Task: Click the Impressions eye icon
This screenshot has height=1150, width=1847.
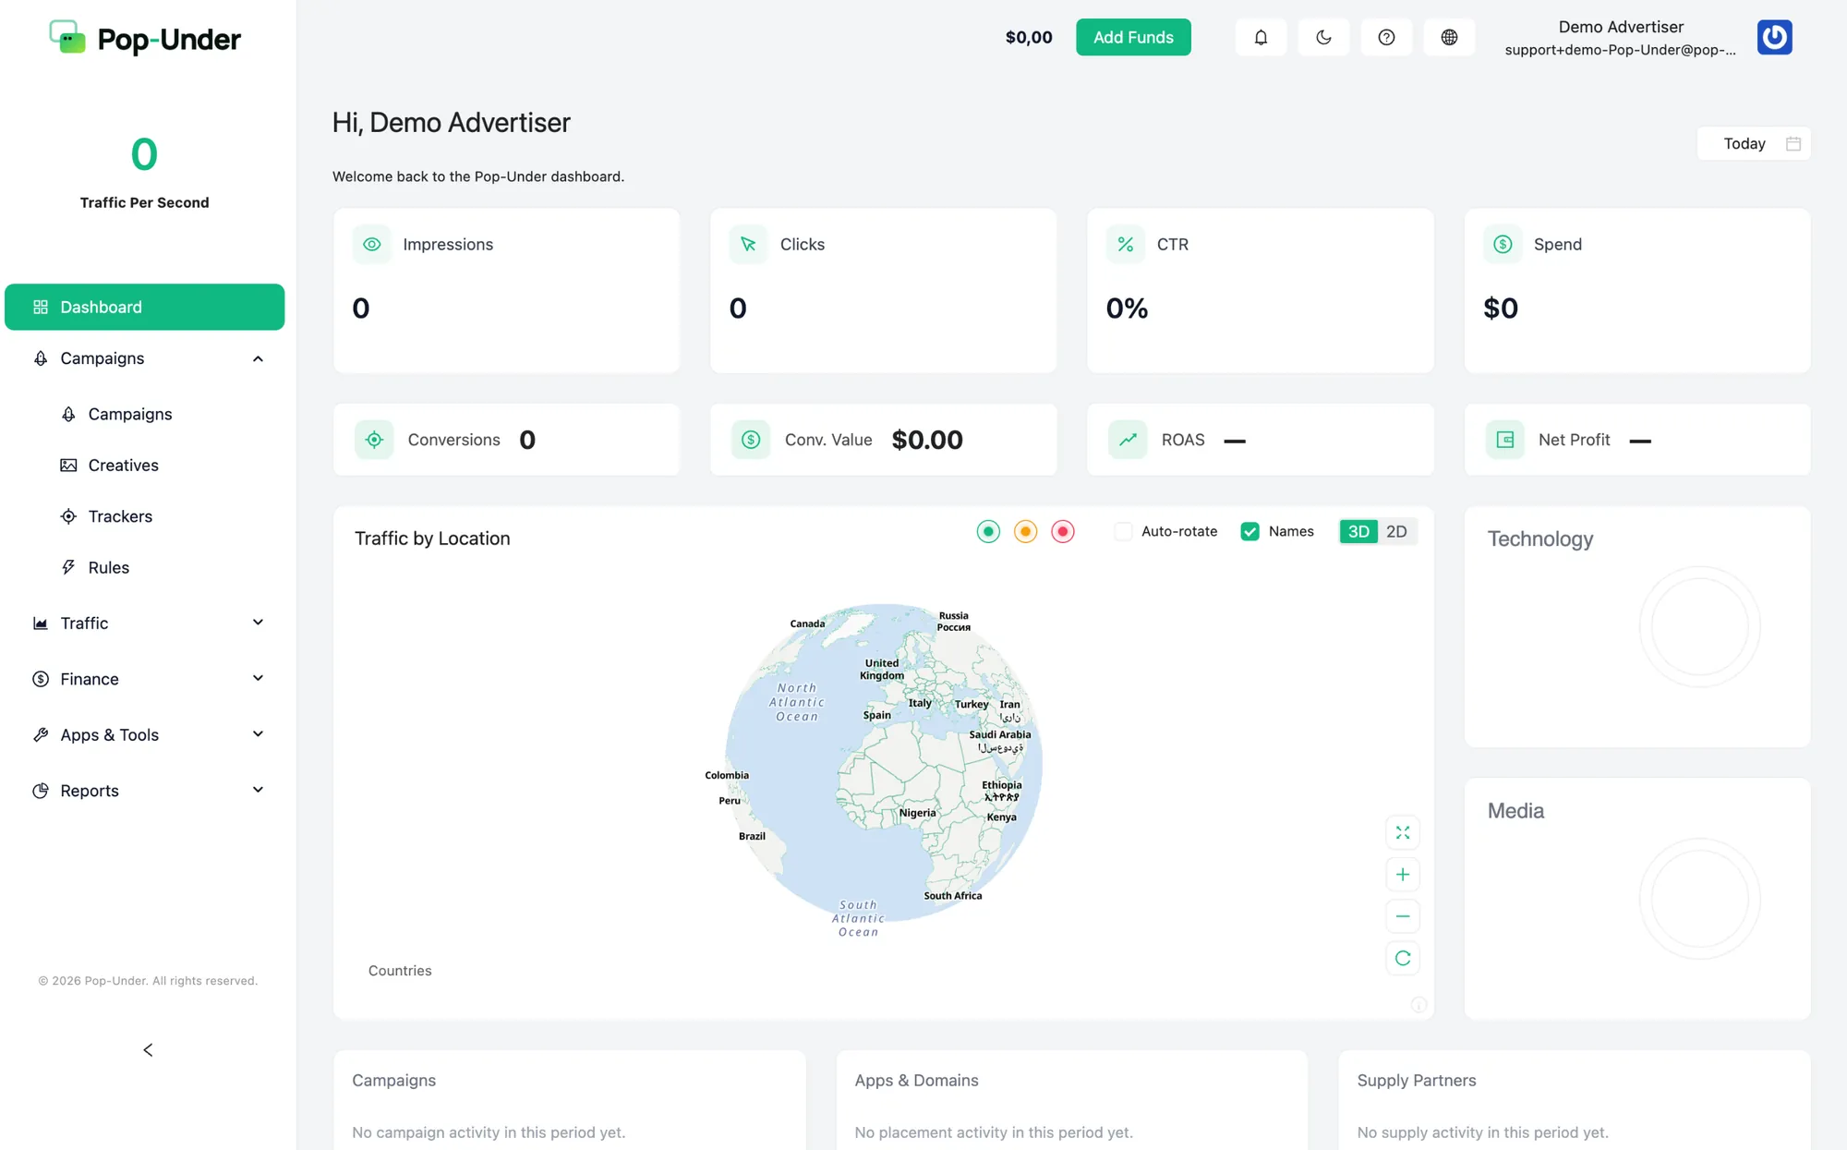Action: (372, 244)
